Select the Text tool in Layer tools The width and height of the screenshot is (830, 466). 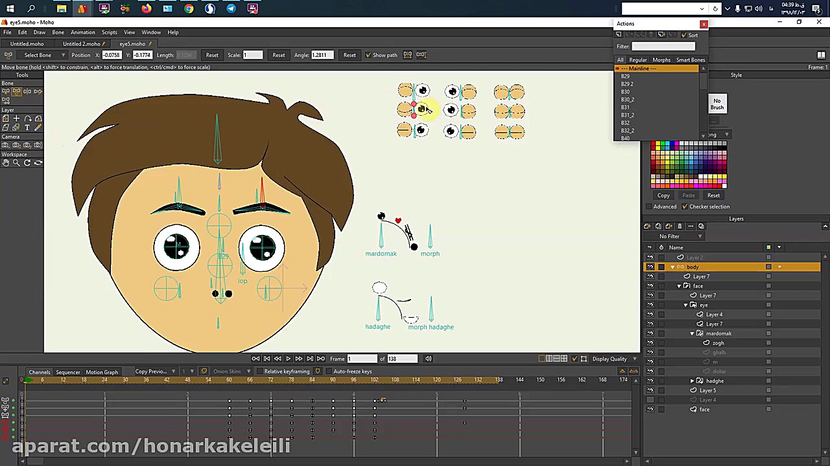(x=27, y=128)
